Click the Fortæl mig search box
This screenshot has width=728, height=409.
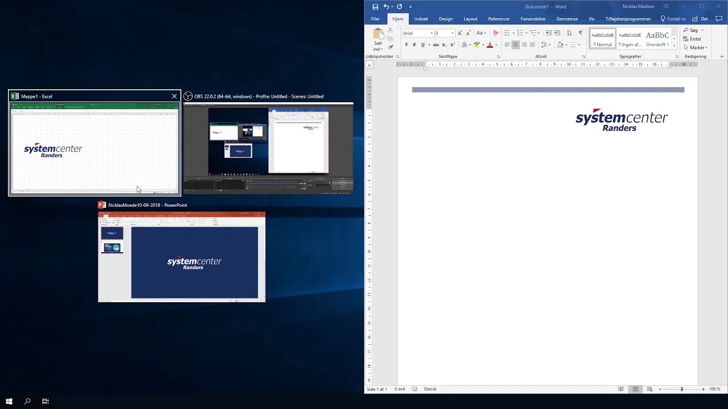[673, 19]
